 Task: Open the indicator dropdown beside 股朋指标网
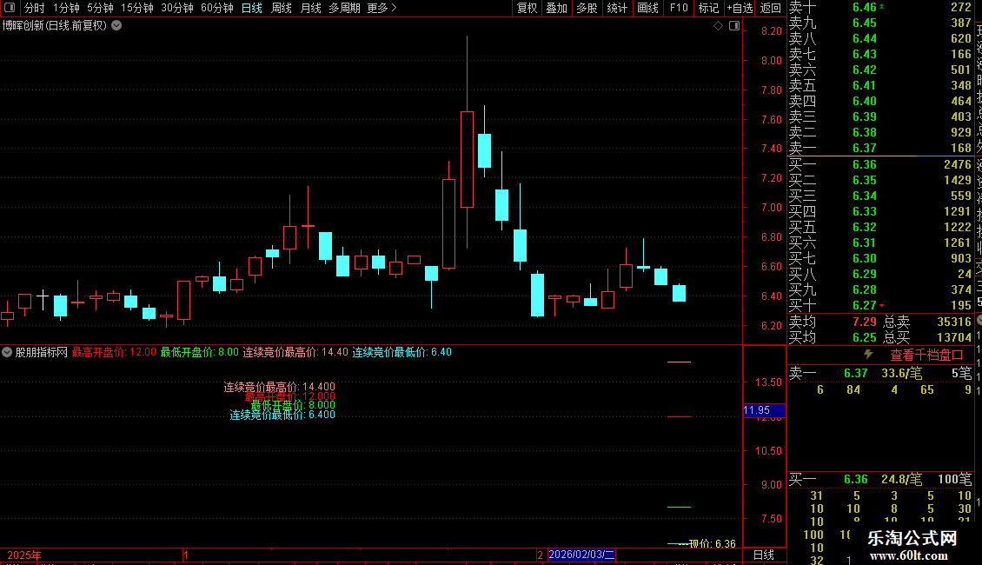7,352
